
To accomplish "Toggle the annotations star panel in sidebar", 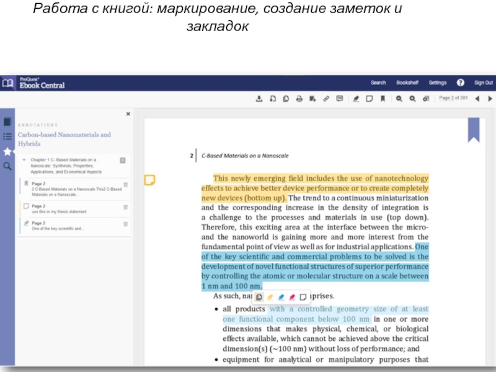I will (x=7, y=151).
